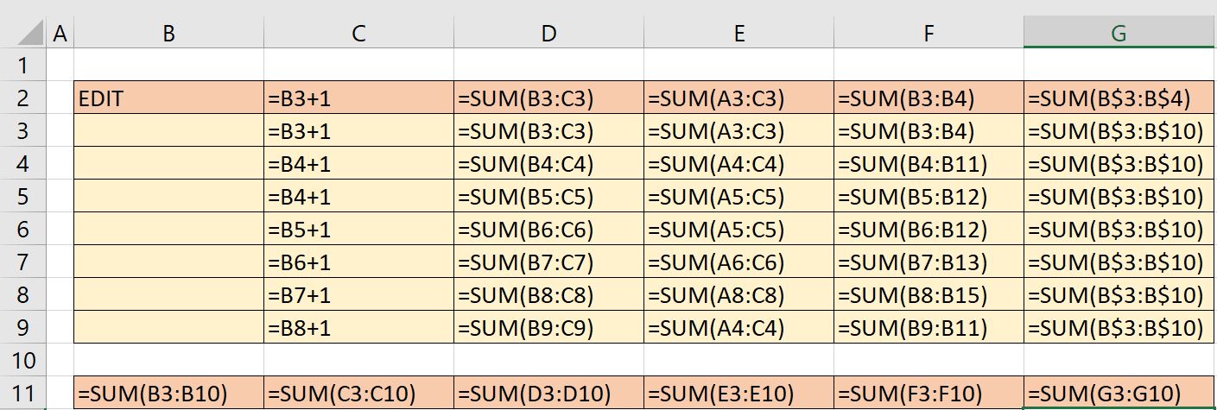The height and width of the screenshot is (410, 1217).
Task: Select cell containing =SUM(E3:E10)
Action: pyautogui.click(x=738, y=394)
